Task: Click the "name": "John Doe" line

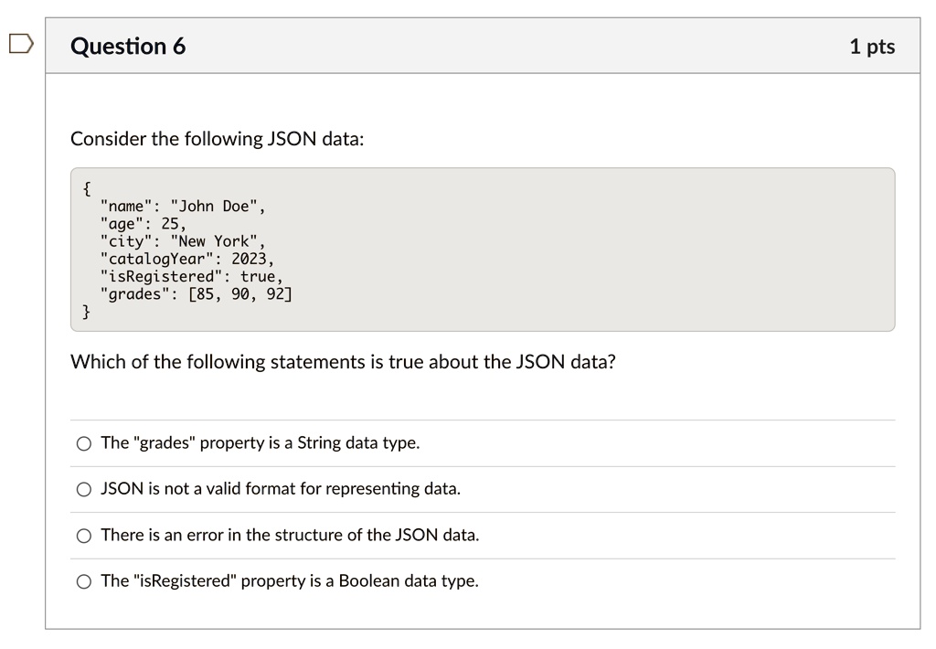Action: (183, 206)
